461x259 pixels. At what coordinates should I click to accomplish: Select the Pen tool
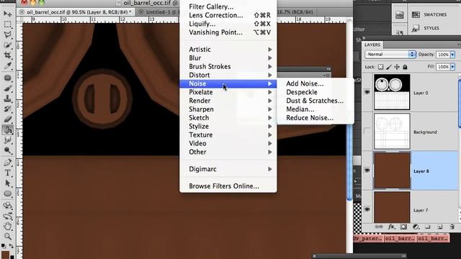click(x=8, y=163)
